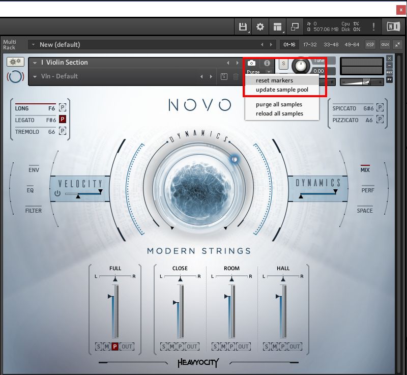Load previous snapshot beside Vln - Default
The height and width of the screenshot is (375, 407).
(x=201, y=76)
